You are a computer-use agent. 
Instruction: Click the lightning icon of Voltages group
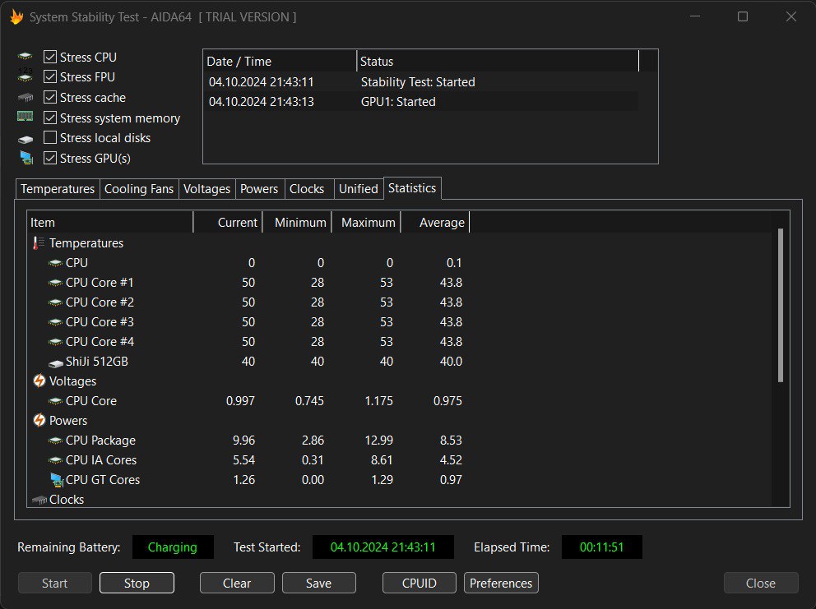tap(39, 381)
